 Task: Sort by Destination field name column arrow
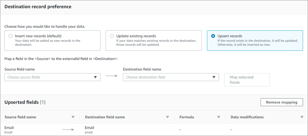click(x=167, y=117)
